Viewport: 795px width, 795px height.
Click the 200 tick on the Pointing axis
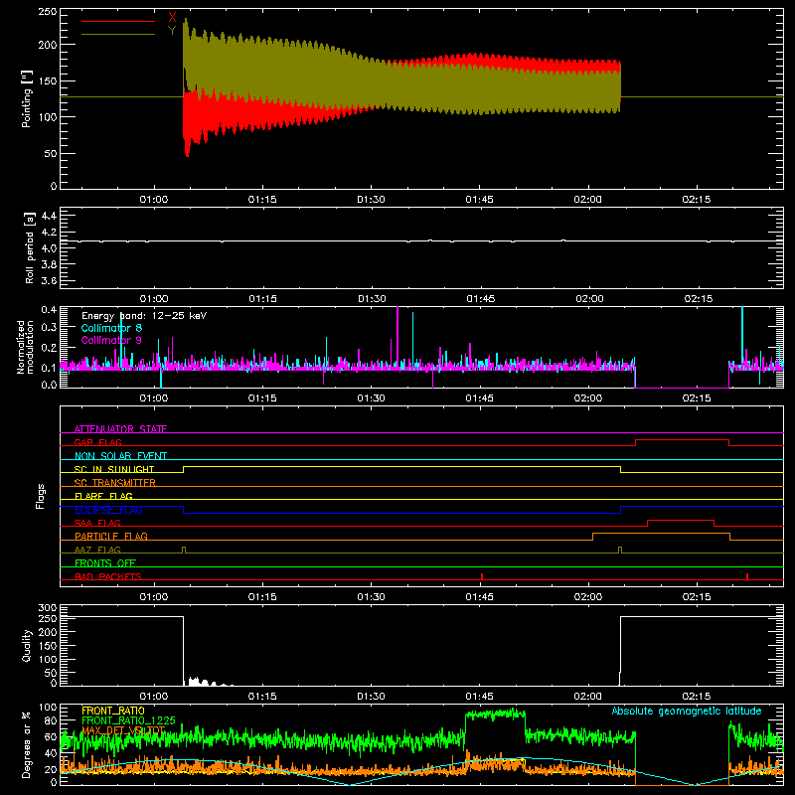tap(48, 45)
